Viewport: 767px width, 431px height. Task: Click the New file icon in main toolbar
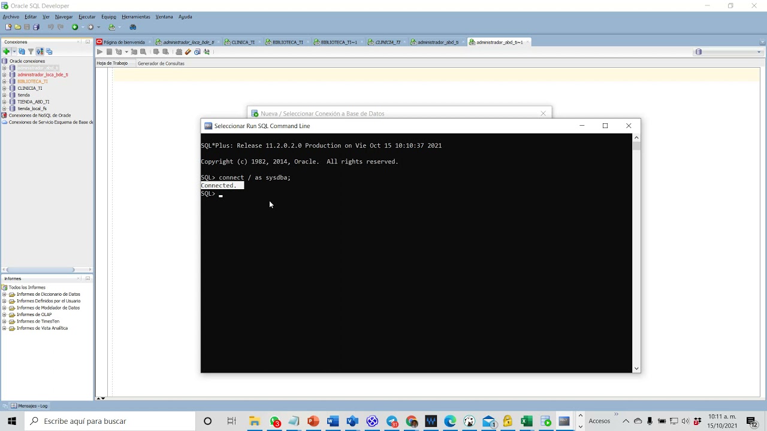pyautogui.click(x=8, y=27)
